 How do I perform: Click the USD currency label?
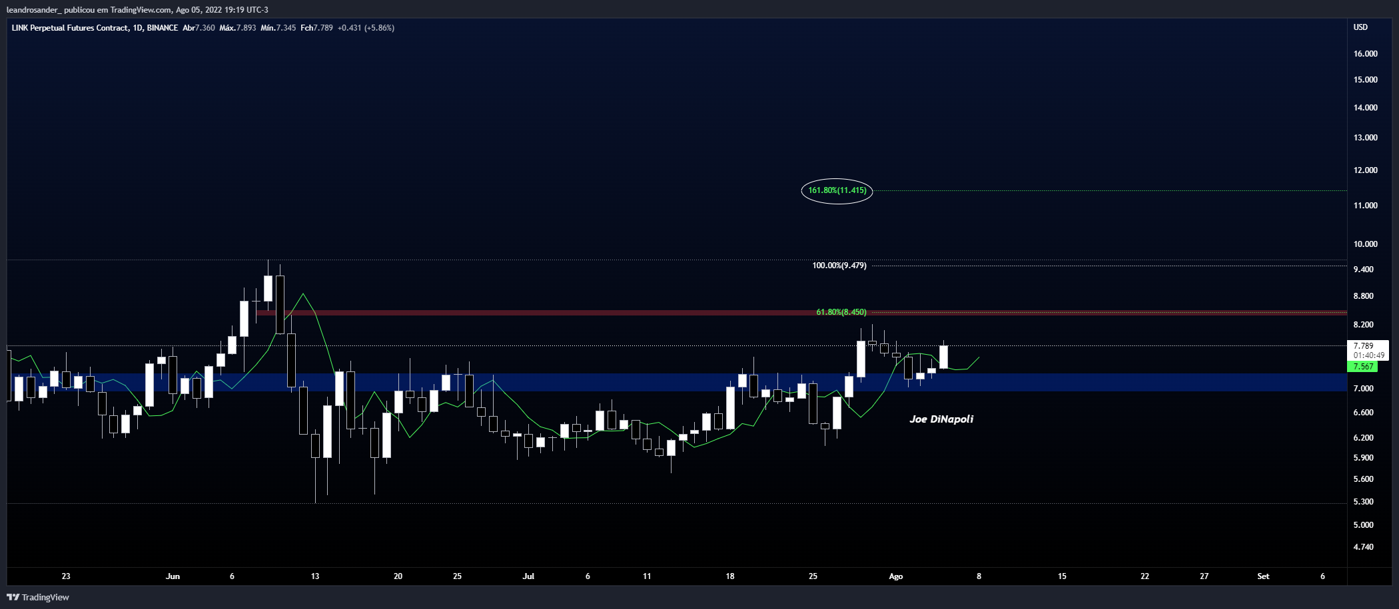pyautogui.click(x=1360, y=27)
